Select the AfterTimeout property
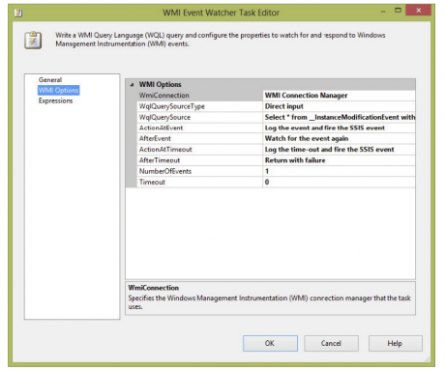 click(200, 160)
